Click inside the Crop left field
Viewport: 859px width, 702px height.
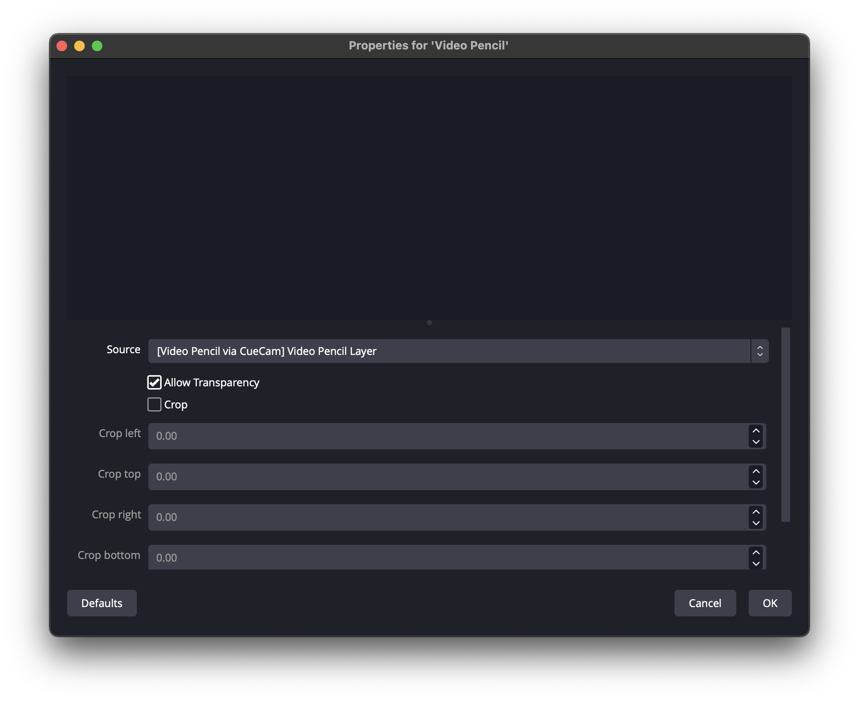(x=446, y=436)
